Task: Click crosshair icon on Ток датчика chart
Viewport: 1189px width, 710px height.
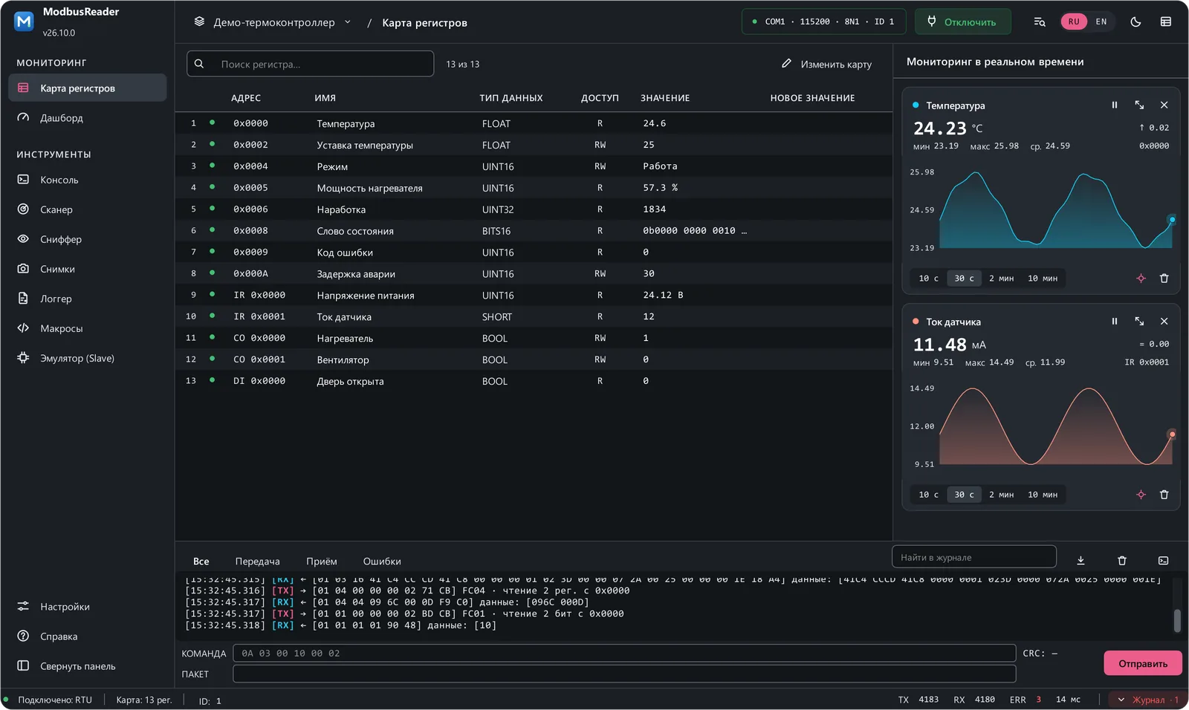Action: 1141,495
